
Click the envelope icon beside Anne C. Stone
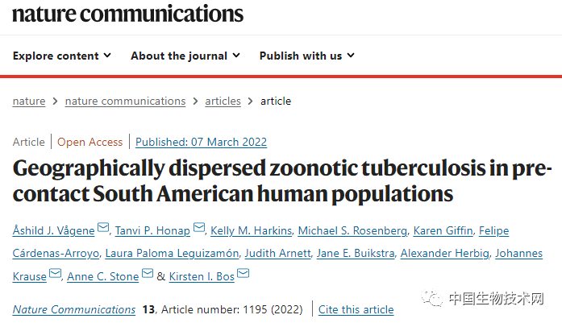tap(148, 274)
